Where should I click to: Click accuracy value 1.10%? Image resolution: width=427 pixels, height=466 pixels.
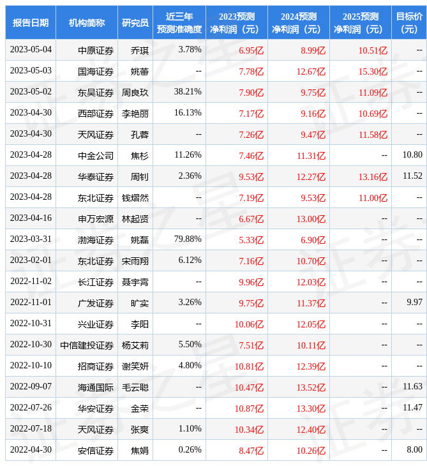point(190,429)
